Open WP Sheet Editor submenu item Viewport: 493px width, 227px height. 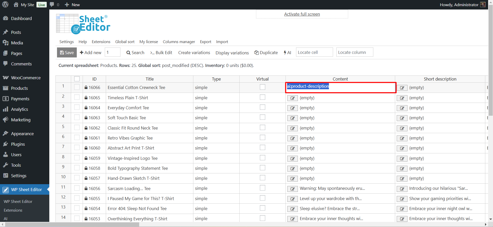point(18,202)
